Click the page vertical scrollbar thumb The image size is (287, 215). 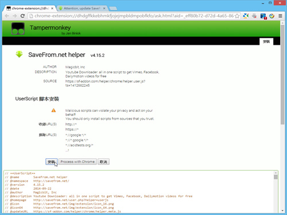point(282,75)
